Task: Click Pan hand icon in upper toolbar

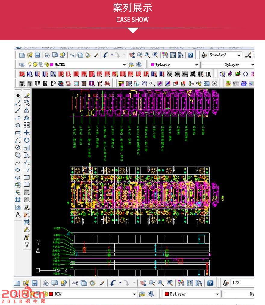Action: [132, 55]
